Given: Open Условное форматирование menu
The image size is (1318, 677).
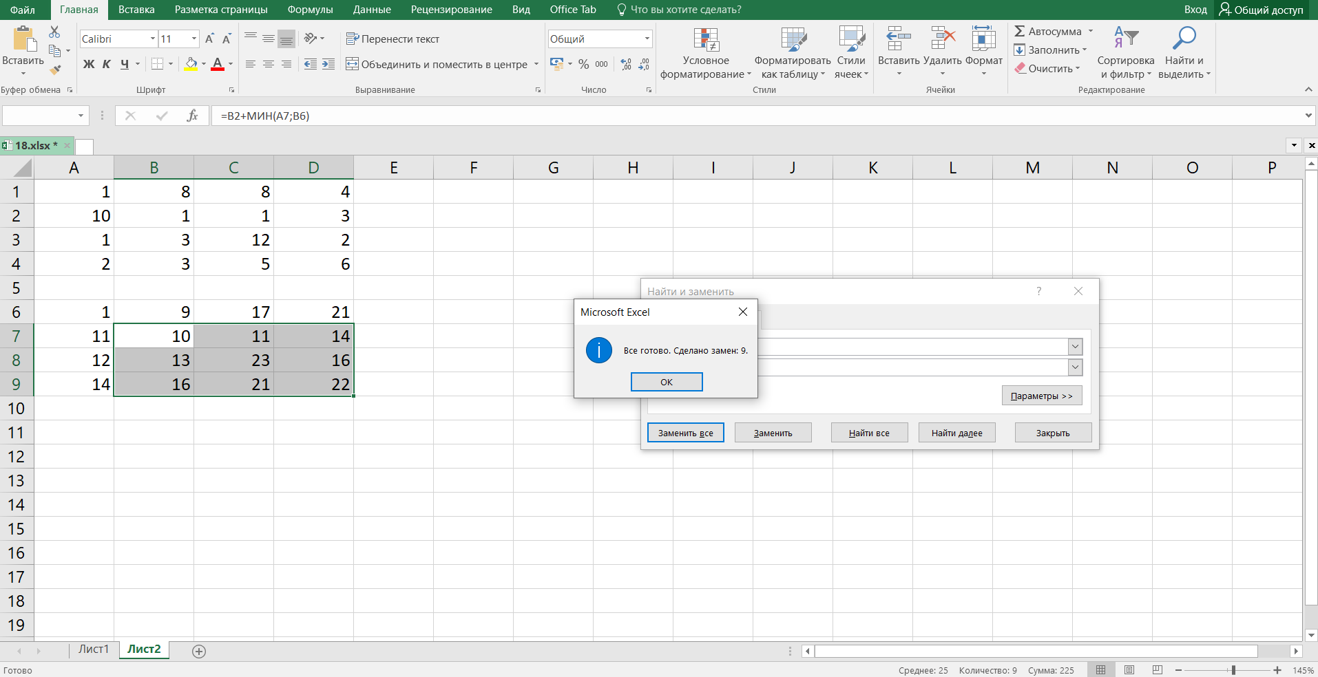Looking at the screenshot, I should 706,54.
